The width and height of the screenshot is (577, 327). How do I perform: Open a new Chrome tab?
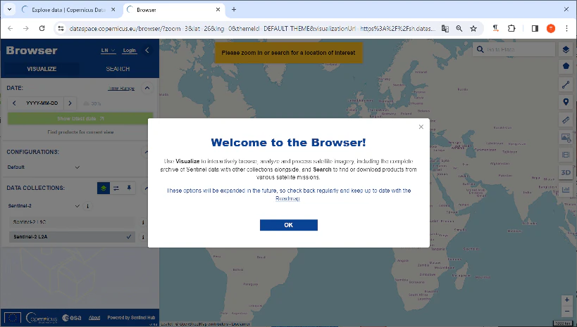[x=234, y=10]
